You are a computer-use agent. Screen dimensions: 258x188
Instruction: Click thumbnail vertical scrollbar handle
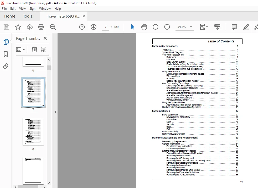point(49,68)
